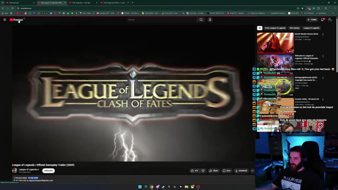Open Windows Start menu
This screenshot has width=338, height=190.
140,187
